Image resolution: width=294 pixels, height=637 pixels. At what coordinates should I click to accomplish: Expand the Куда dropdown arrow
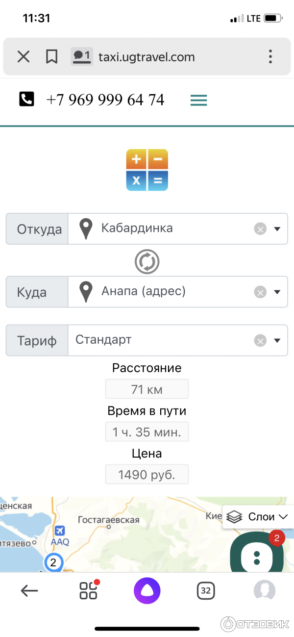(x=277, y=292)
